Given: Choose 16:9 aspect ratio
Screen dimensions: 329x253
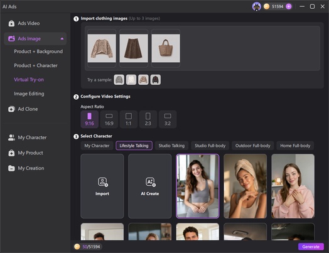Looking at the screenshot, I should (x=109, y=119).
